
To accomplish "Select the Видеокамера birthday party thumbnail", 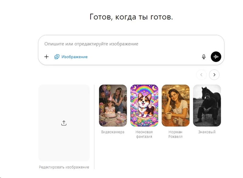I will point(113,106).
